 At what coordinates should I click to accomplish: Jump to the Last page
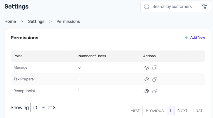[x=198, y=110]
